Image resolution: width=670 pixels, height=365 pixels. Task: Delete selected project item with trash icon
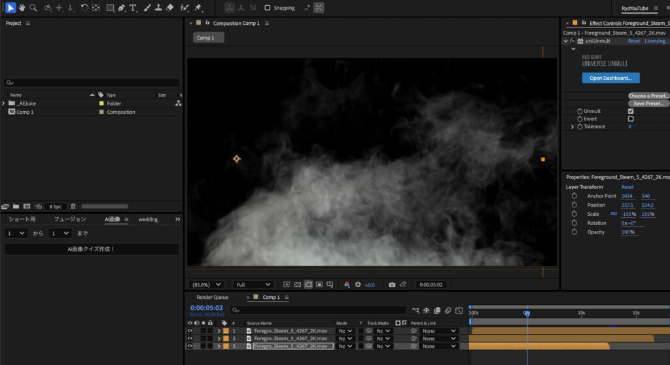click(x=73, y=206)
